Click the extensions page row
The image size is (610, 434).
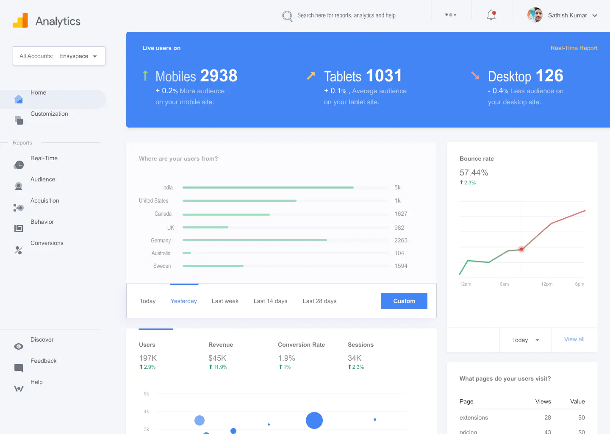pos(522,417)
